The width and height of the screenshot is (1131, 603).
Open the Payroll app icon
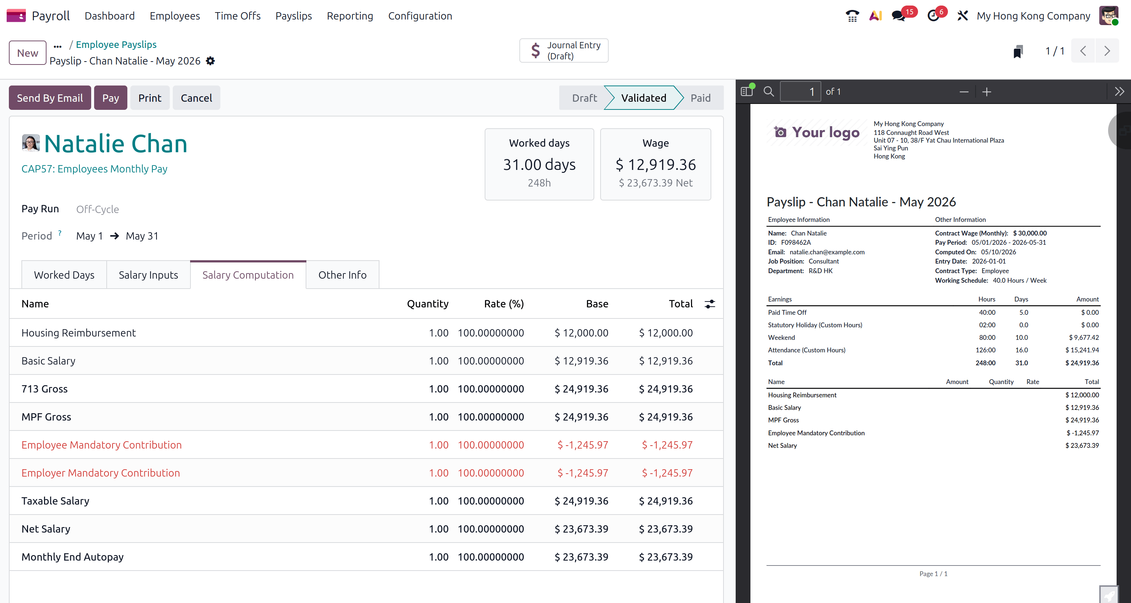click(16, 16)
